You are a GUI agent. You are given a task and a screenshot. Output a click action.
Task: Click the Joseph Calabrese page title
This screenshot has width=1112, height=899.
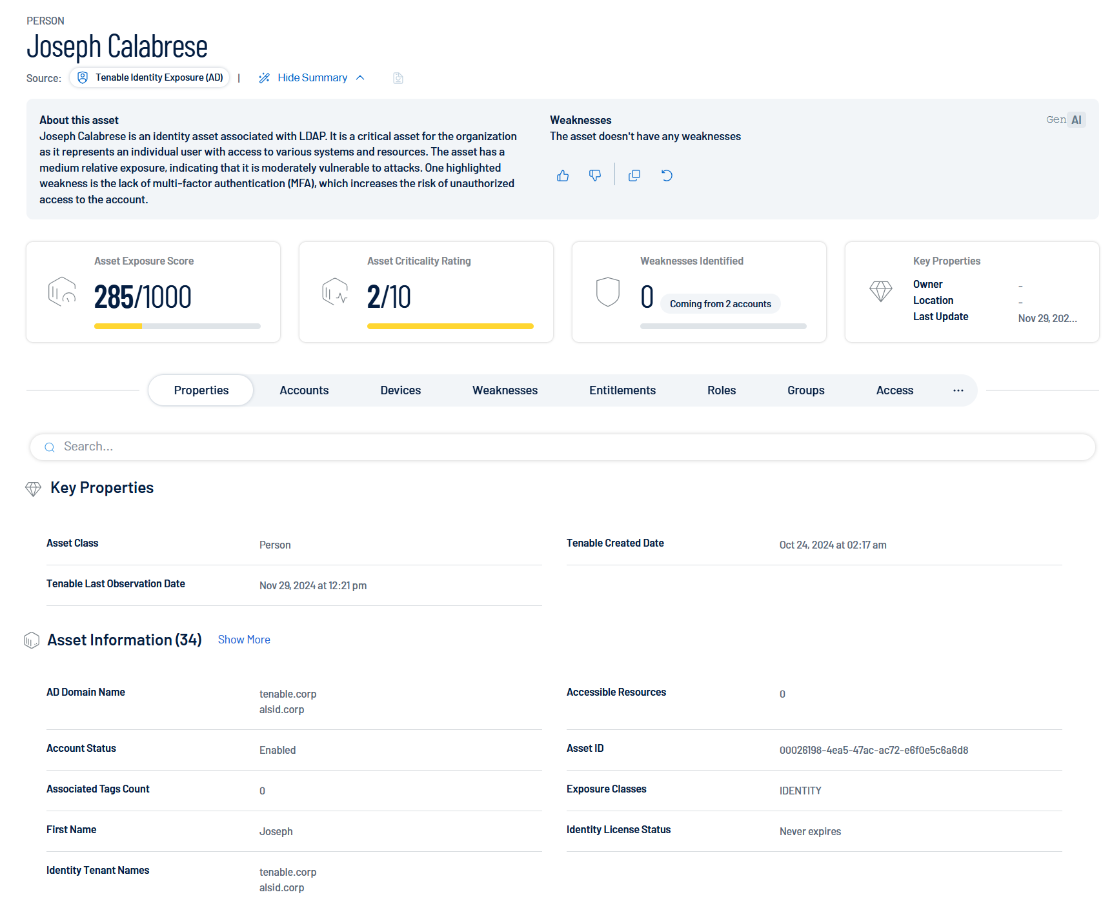tap(117, 46)
